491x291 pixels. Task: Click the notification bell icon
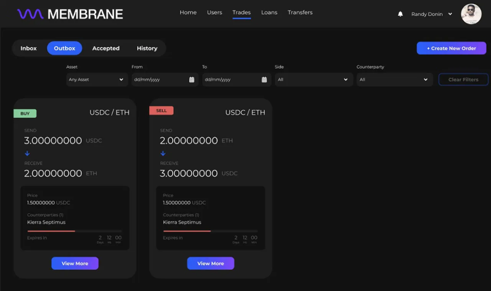point(400,14)
